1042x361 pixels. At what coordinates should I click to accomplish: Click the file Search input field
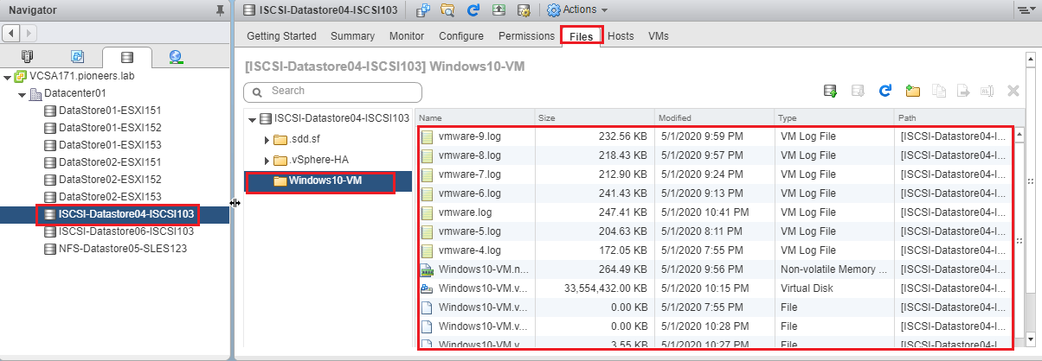tap(333, 91)
